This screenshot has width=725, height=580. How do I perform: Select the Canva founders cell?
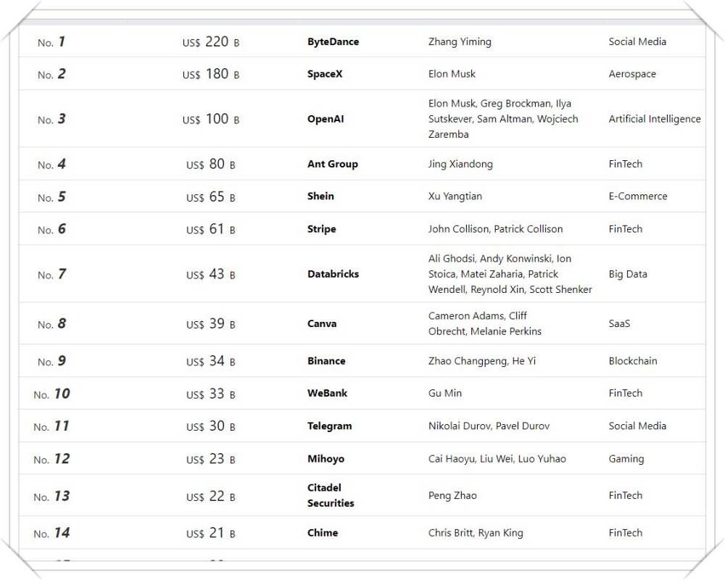pyautogui.click(x=484, y=323)
